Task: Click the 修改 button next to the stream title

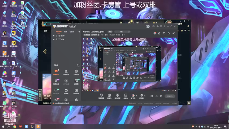Action: [x=110, y=32]
